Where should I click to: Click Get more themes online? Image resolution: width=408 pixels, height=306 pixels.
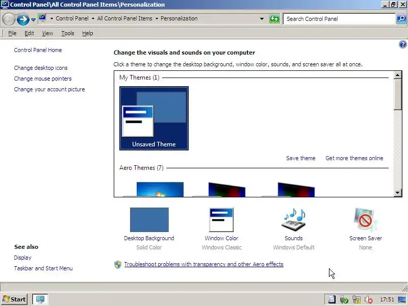pos(354,158)
